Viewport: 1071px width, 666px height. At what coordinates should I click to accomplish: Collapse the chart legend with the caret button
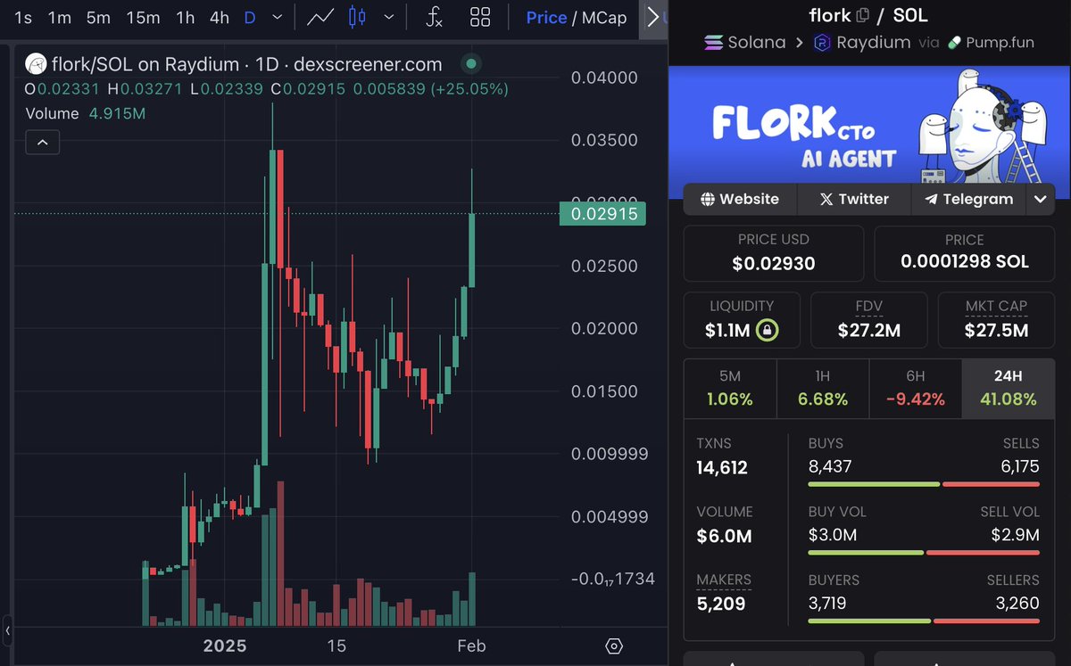point(43,142)
